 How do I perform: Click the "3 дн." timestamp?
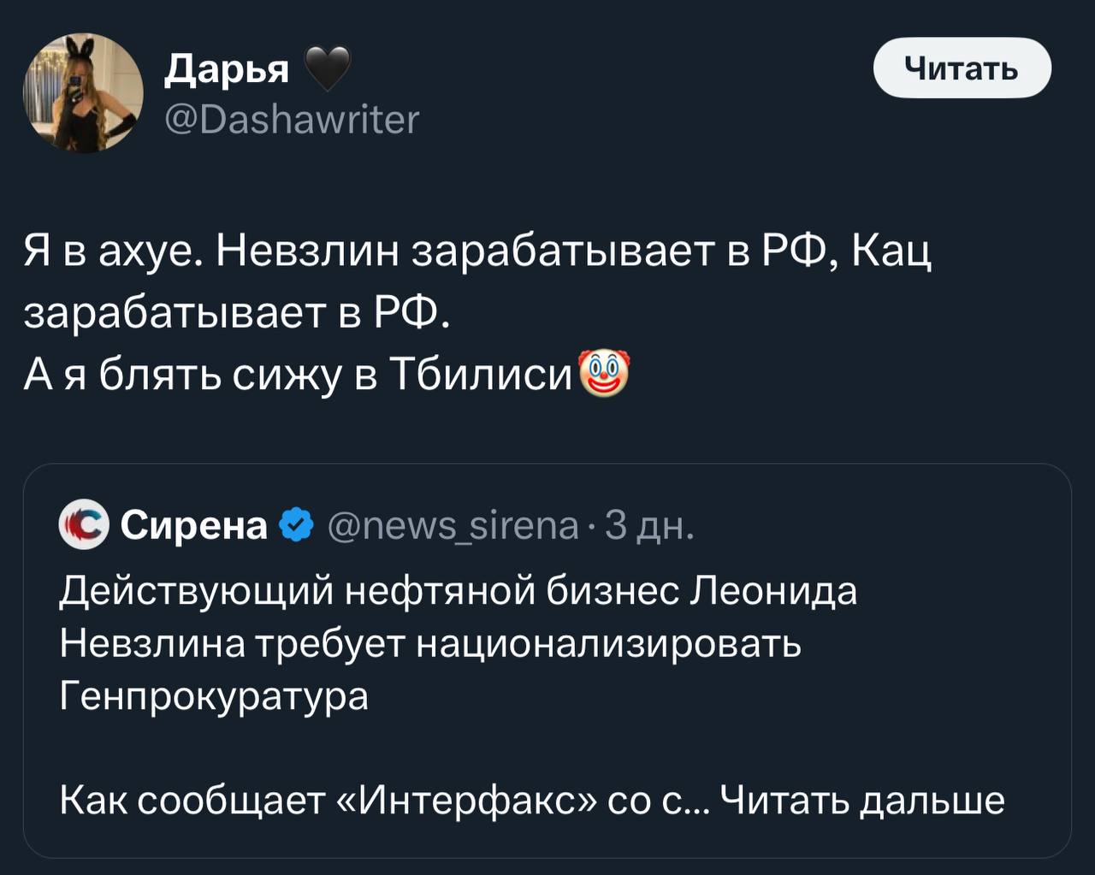coord(649,525)
